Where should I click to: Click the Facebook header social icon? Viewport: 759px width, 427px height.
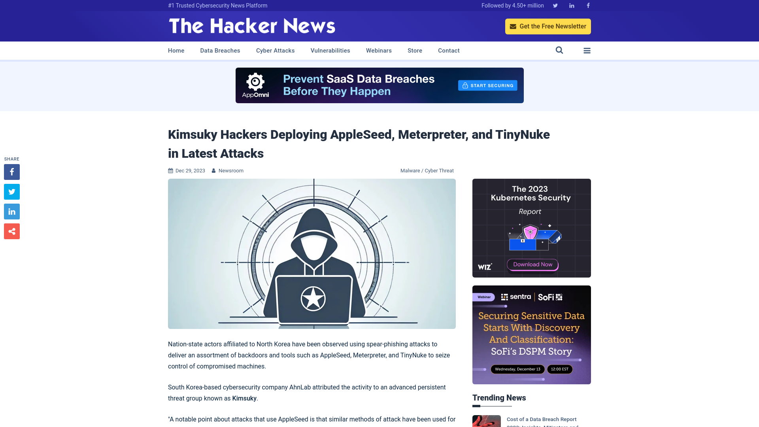click(588, 5)
